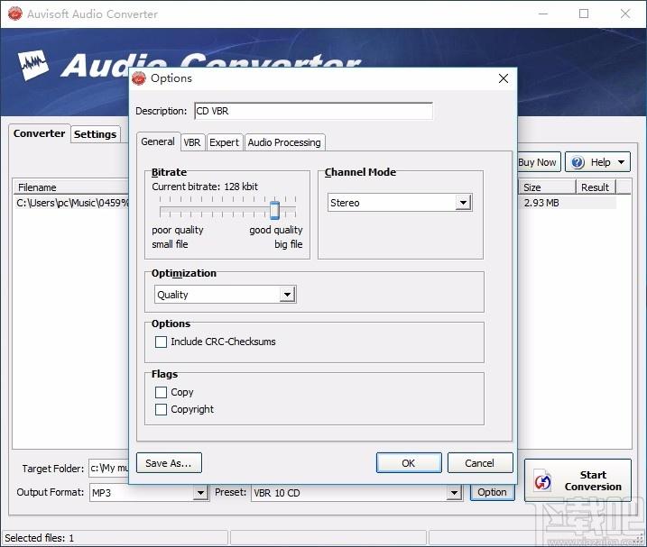This screenshot has width=647, height=547.
Task: Click the Start Conversion icon button
Action: pyautogui.click(x=543, y=481)
